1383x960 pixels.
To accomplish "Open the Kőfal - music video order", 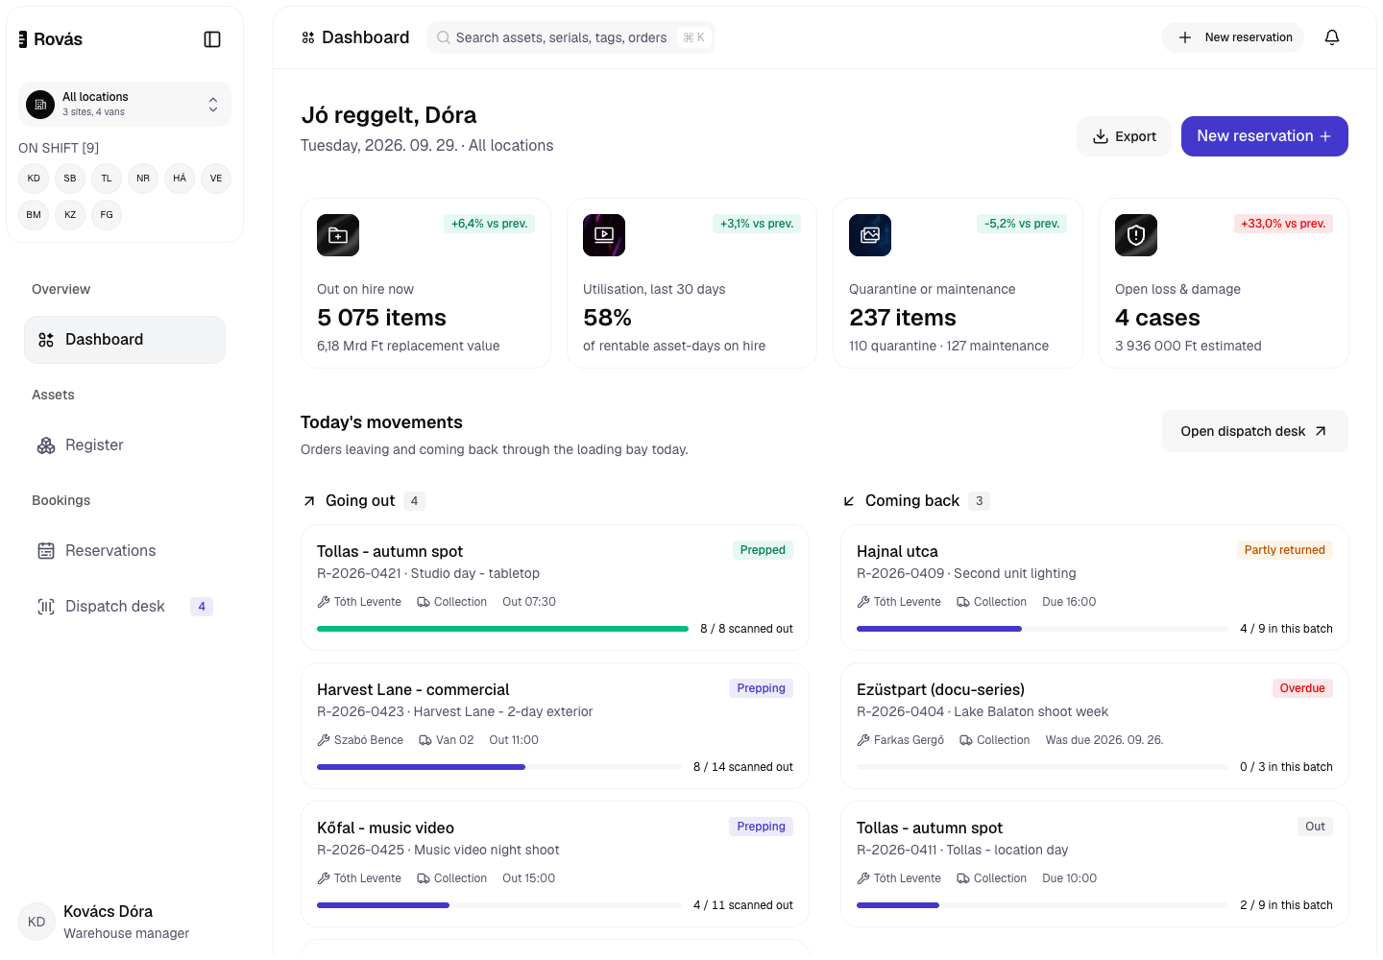I will 555,864.
